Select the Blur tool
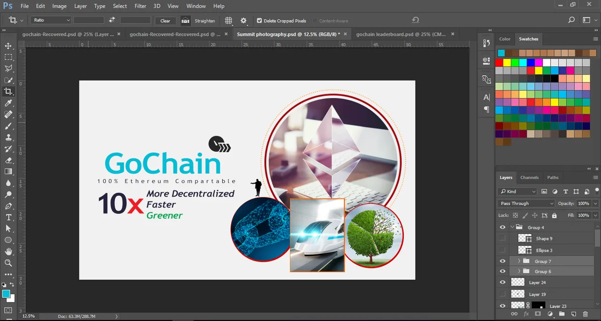 [x=8, y=183]
